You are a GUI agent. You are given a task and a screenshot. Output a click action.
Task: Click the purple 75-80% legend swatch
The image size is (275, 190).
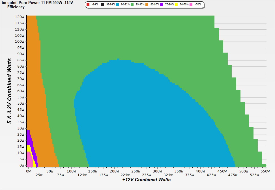pyautogui.click(x=162, y=5)
